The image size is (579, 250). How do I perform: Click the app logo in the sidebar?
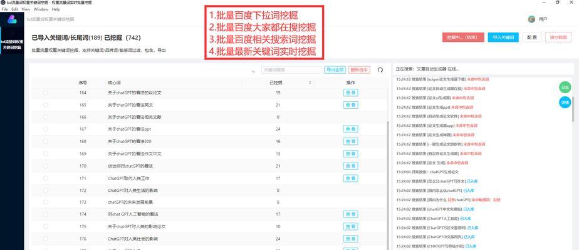click(12, 19)
